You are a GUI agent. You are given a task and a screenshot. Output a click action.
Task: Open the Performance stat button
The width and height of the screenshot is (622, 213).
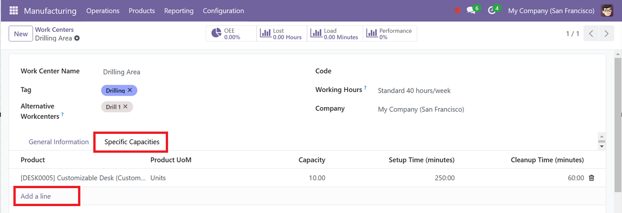coord(390,34)
